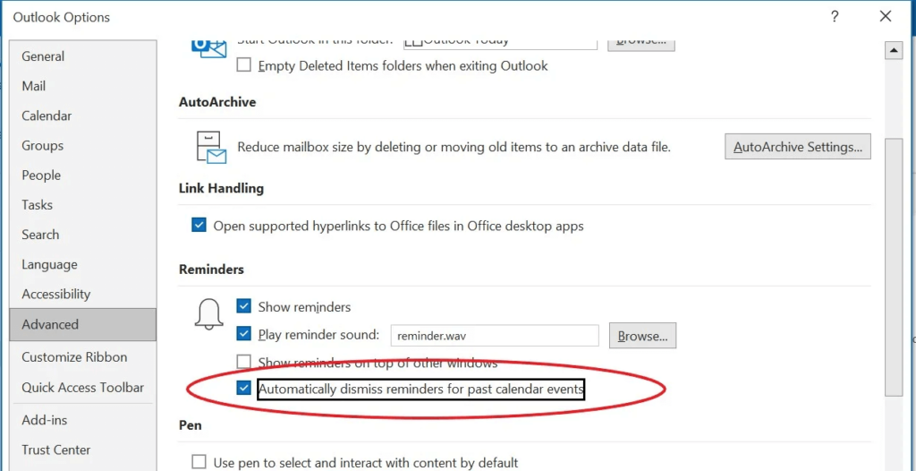The image size is (916, 471).
Task: Enable Empty Deleted Items folders when exiting
Action: coord(243,65)
